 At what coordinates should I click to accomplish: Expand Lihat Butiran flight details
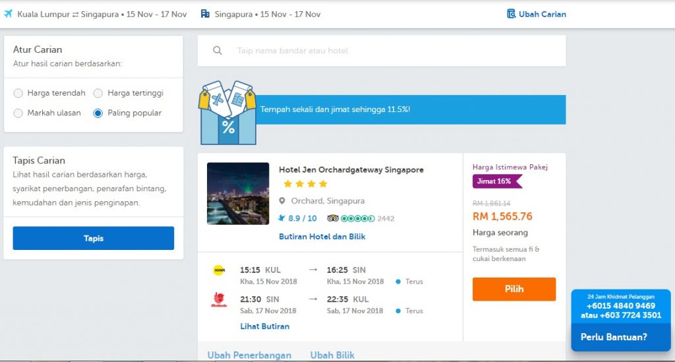point(264,326)
